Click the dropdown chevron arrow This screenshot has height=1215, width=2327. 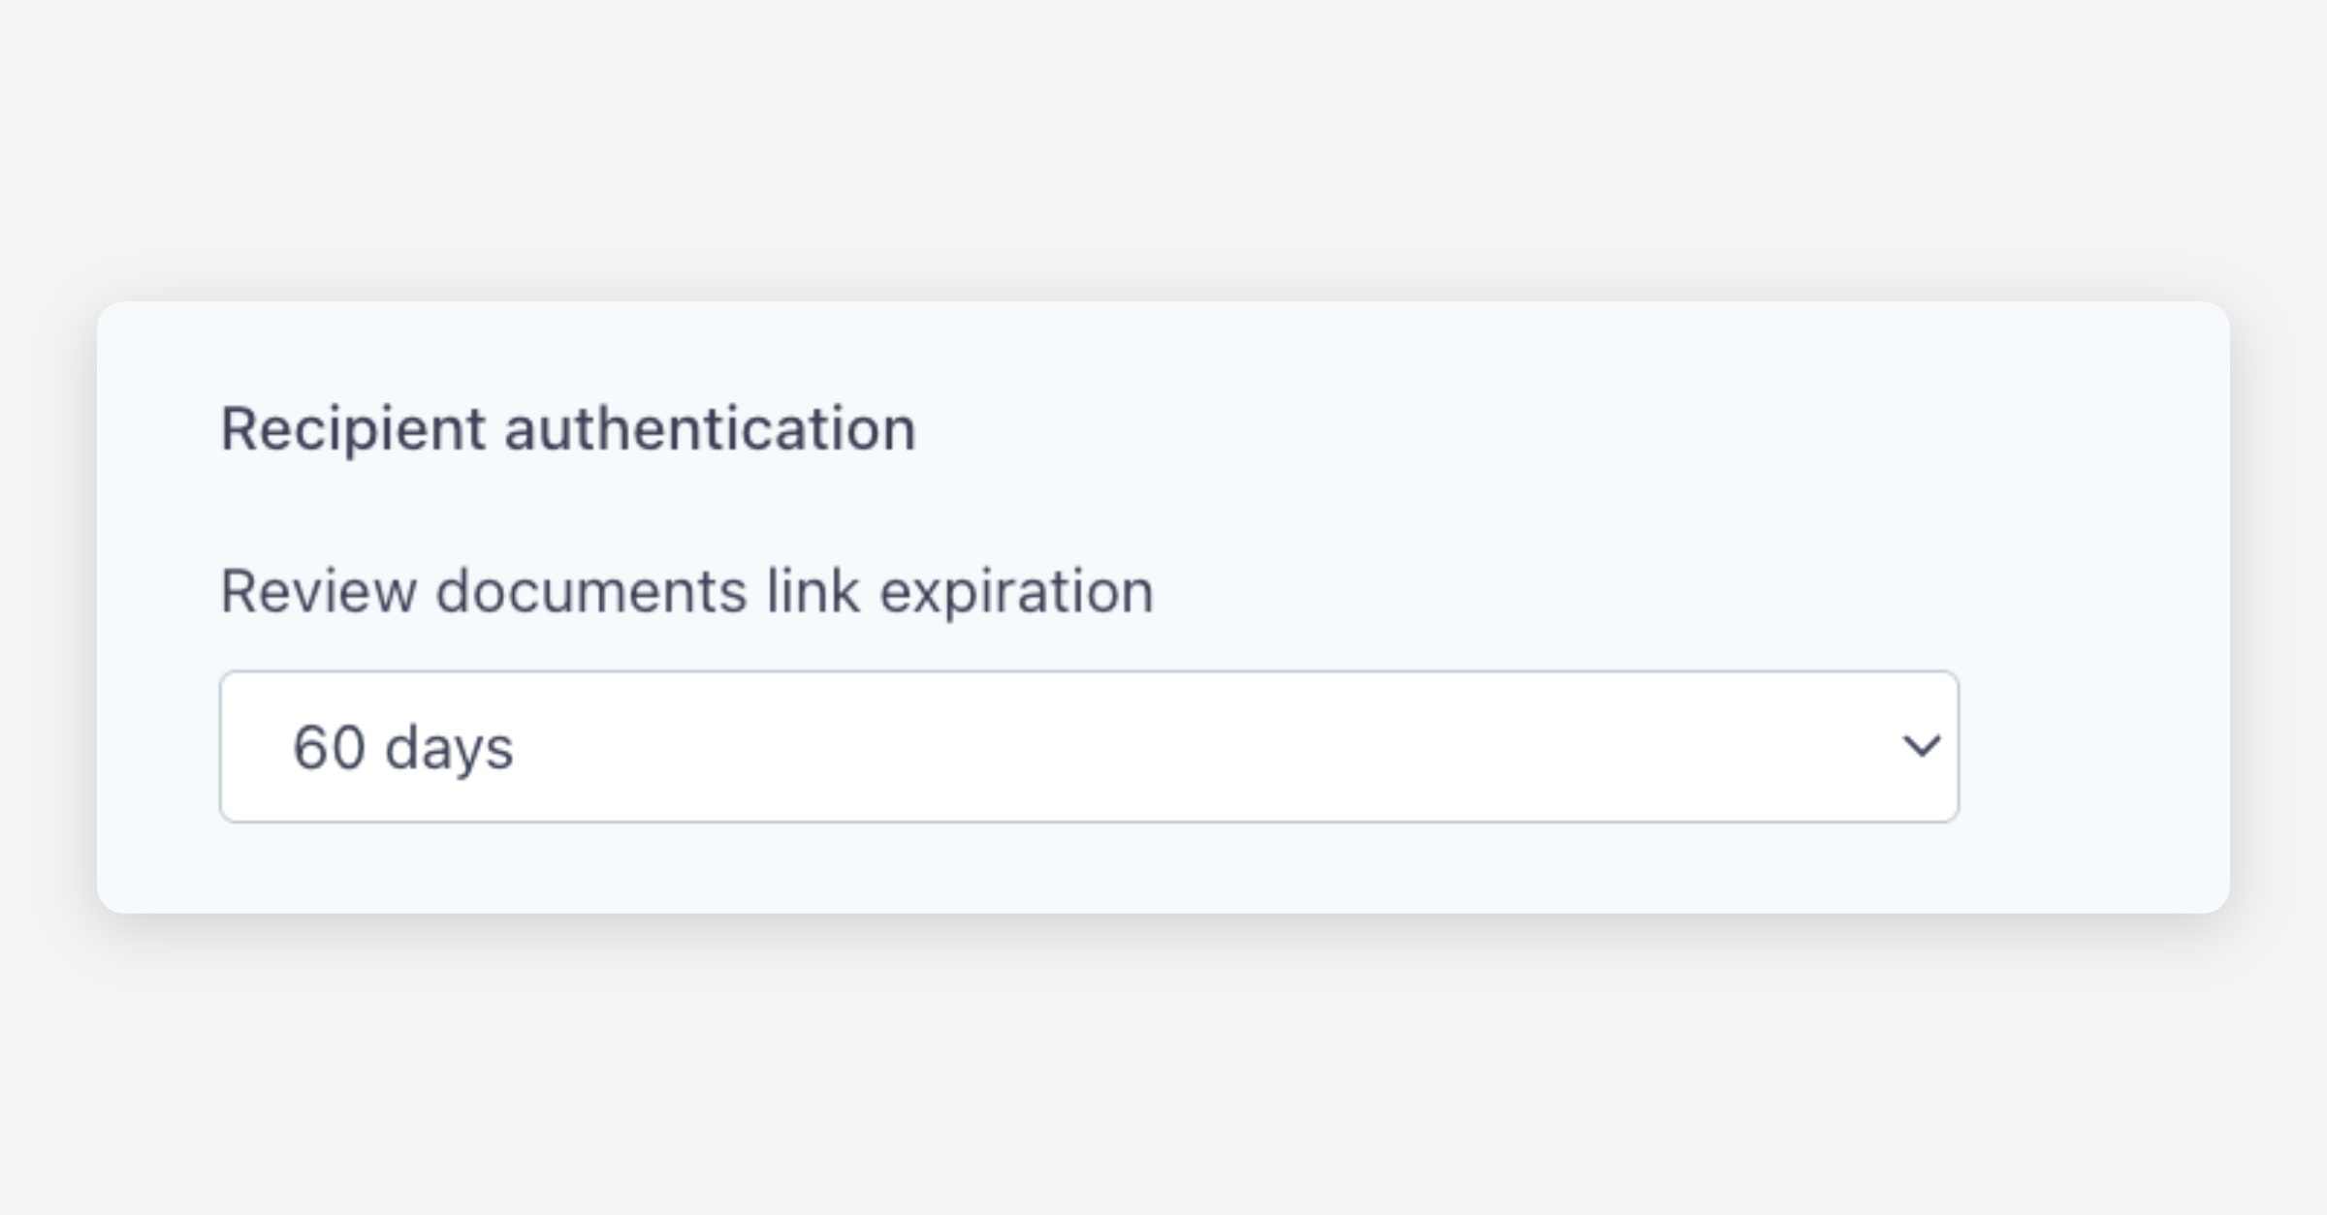point(1921,746)
